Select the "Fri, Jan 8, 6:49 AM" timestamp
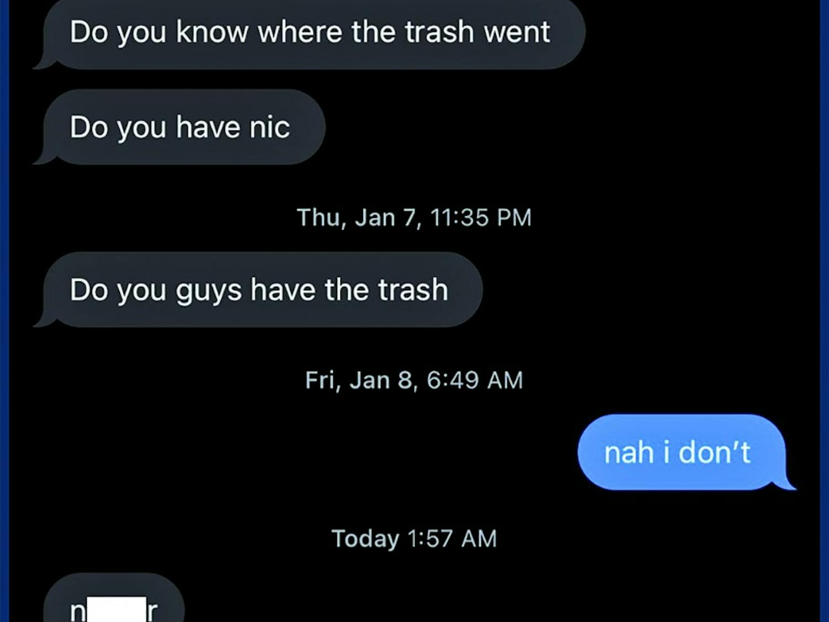Viewport: 829px width, 622px height. 413,379
